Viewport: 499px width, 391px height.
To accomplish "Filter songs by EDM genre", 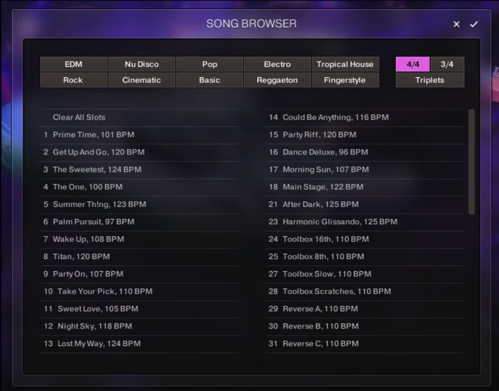I will click(x=73, y=64).
